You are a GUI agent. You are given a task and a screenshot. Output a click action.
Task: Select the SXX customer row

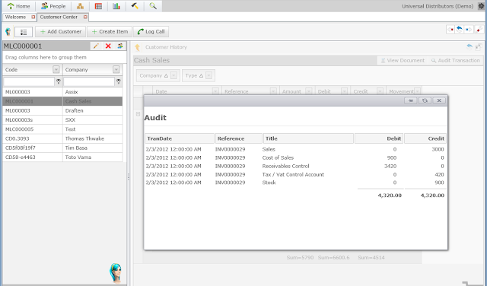[x=62, y=120]
